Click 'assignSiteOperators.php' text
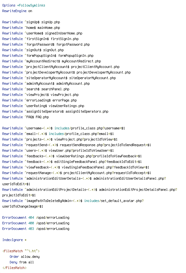The height and width of the screenshot is (273, 186). pyautogui.click(x=87, y=111)
